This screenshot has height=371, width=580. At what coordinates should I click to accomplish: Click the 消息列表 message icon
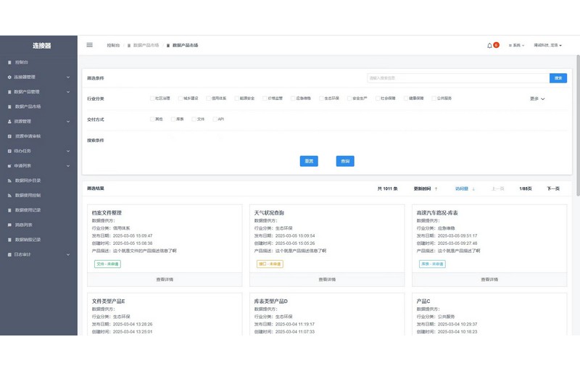pos(9,225)
